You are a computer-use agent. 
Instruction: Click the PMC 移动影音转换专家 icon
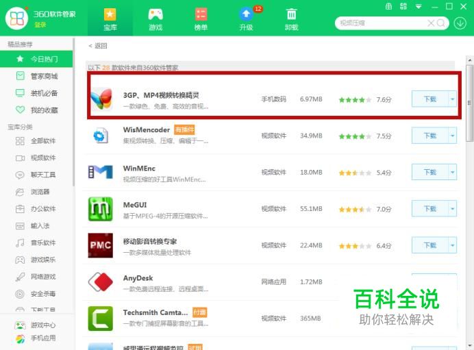coord(101,245)
